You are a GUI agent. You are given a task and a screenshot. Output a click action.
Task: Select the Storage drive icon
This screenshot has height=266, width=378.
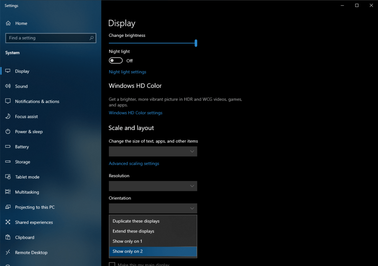(8, 162)
